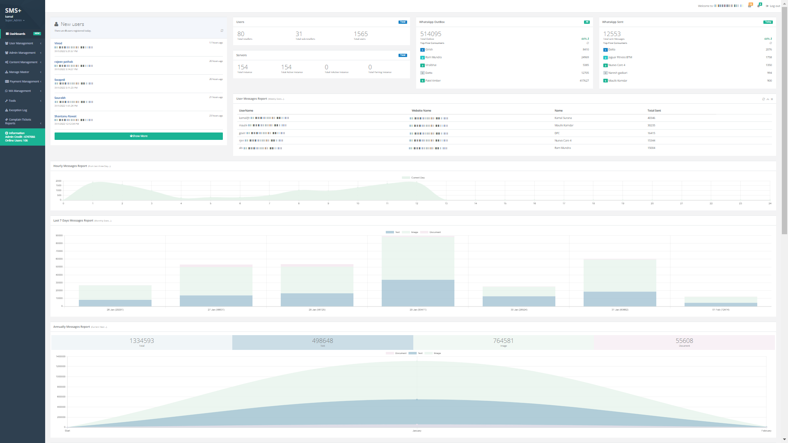The height and width of the screenshot is (443, 788).
Task: Toggle Document series in the annual chart legend
Action: pyautogui.click(x=396, y=354)
